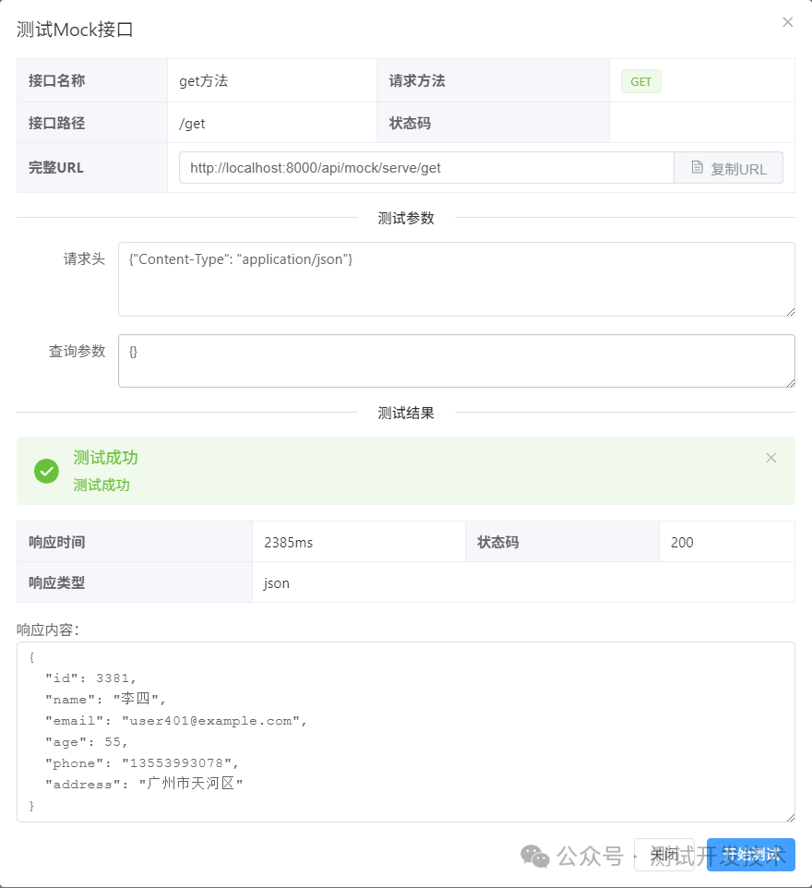Screen dimensions: 812x888
Task: Click 复制URL to copy the full URL
Action: 735,167
